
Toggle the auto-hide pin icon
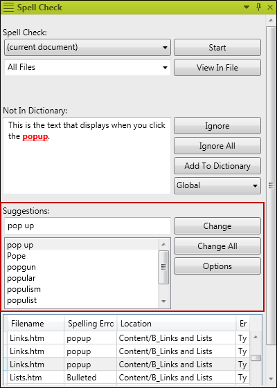click(258, 8)
